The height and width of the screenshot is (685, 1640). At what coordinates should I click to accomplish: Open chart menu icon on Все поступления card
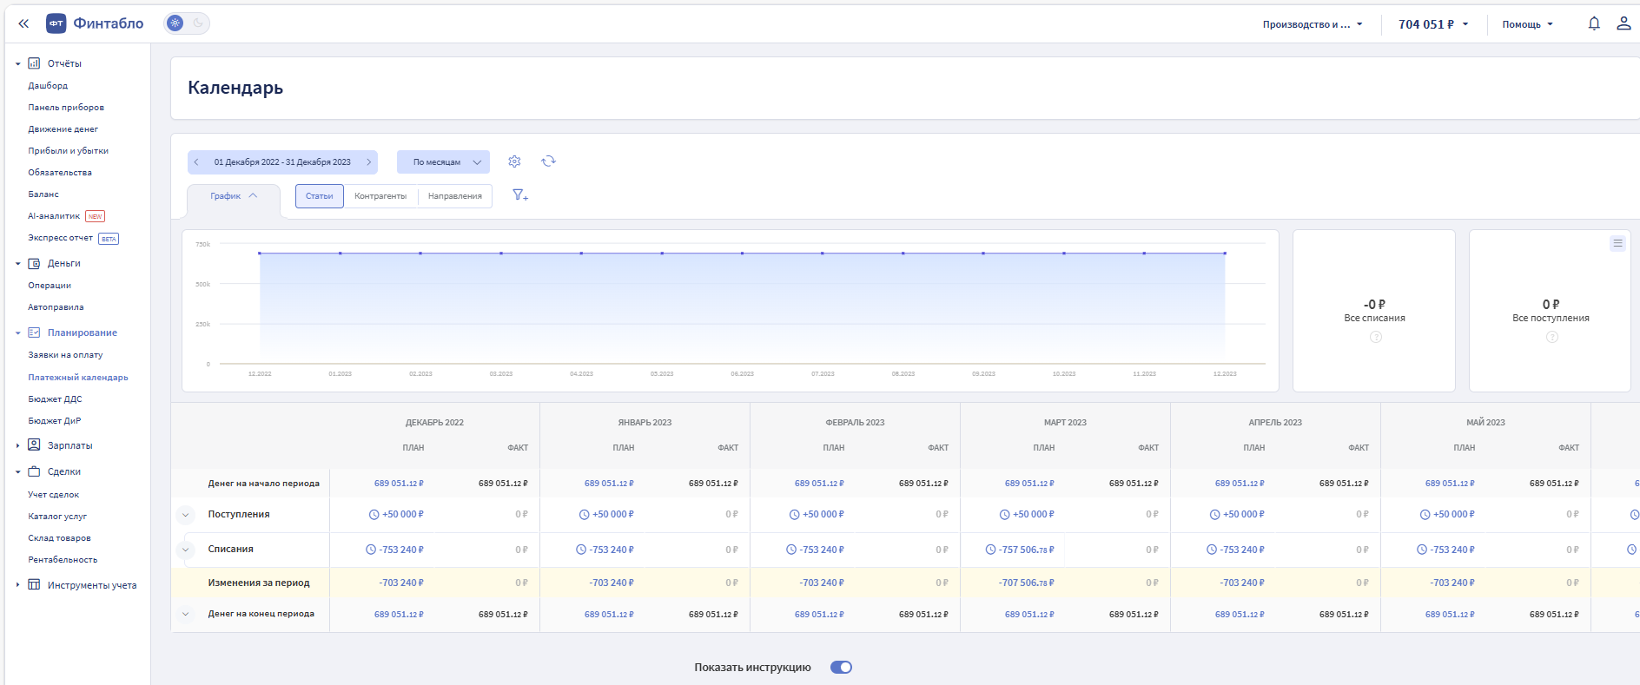click(1617, 244)
